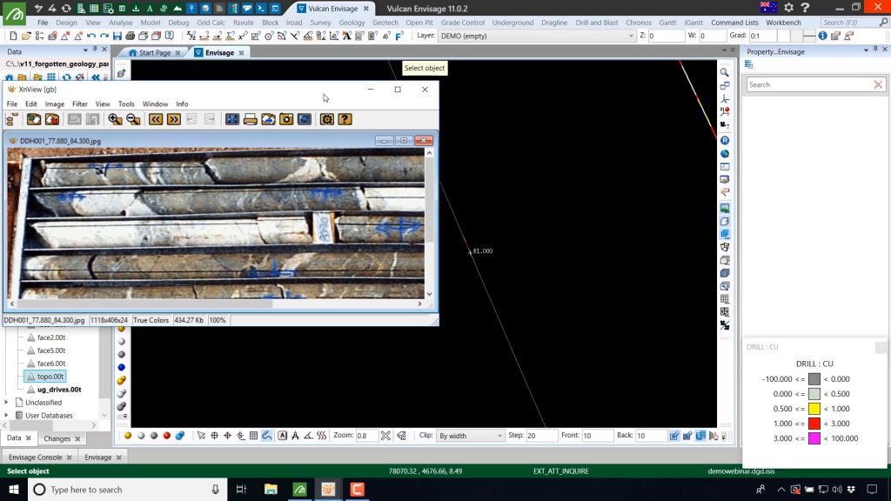This screenshot has width=891, height=501.
Task: Toggle the text labels (A) icon in the bottom toolbar
Action: (283, 435)
